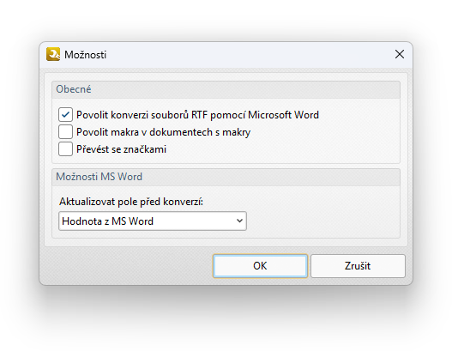Click the golden application icon in title bar

point(53,54)
